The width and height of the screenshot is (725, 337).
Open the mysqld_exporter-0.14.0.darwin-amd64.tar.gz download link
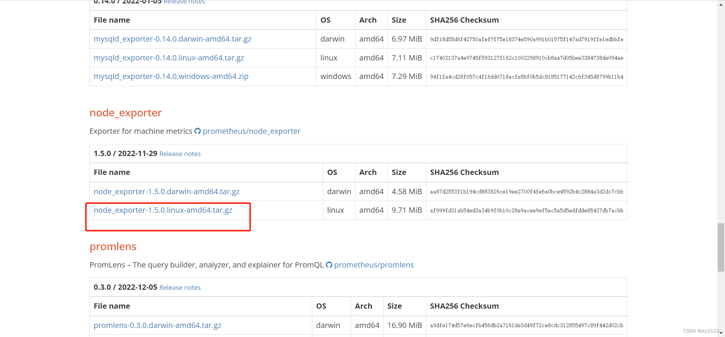pos(172,39)
